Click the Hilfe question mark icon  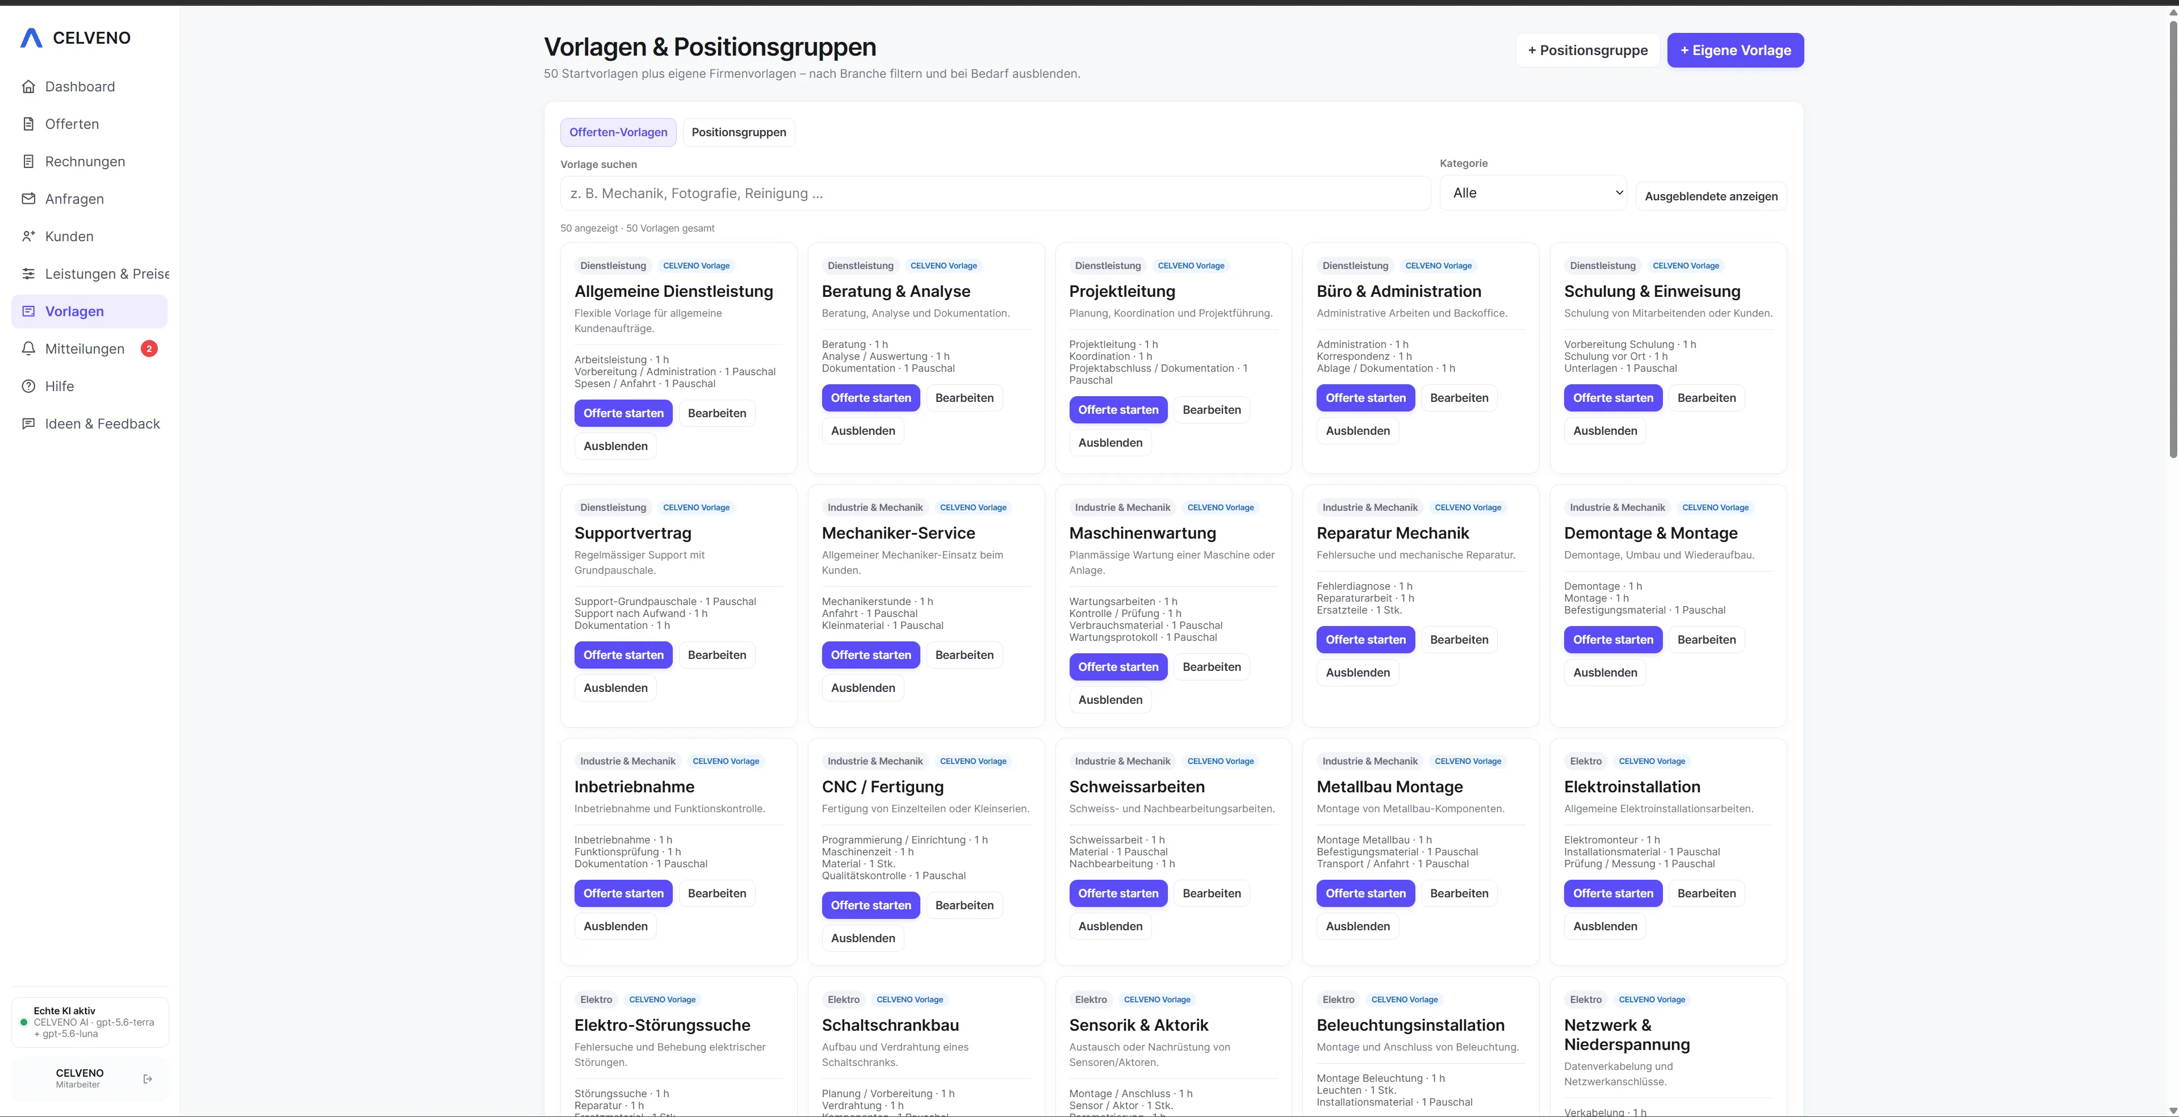coord(29,387)
